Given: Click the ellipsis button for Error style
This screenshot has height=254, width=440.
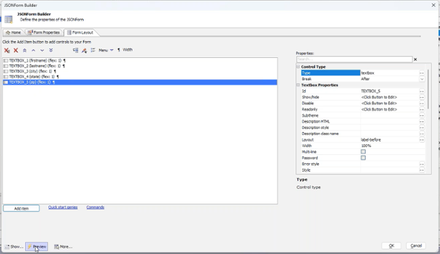Looking at the screenshot, I should coord(422,164).
